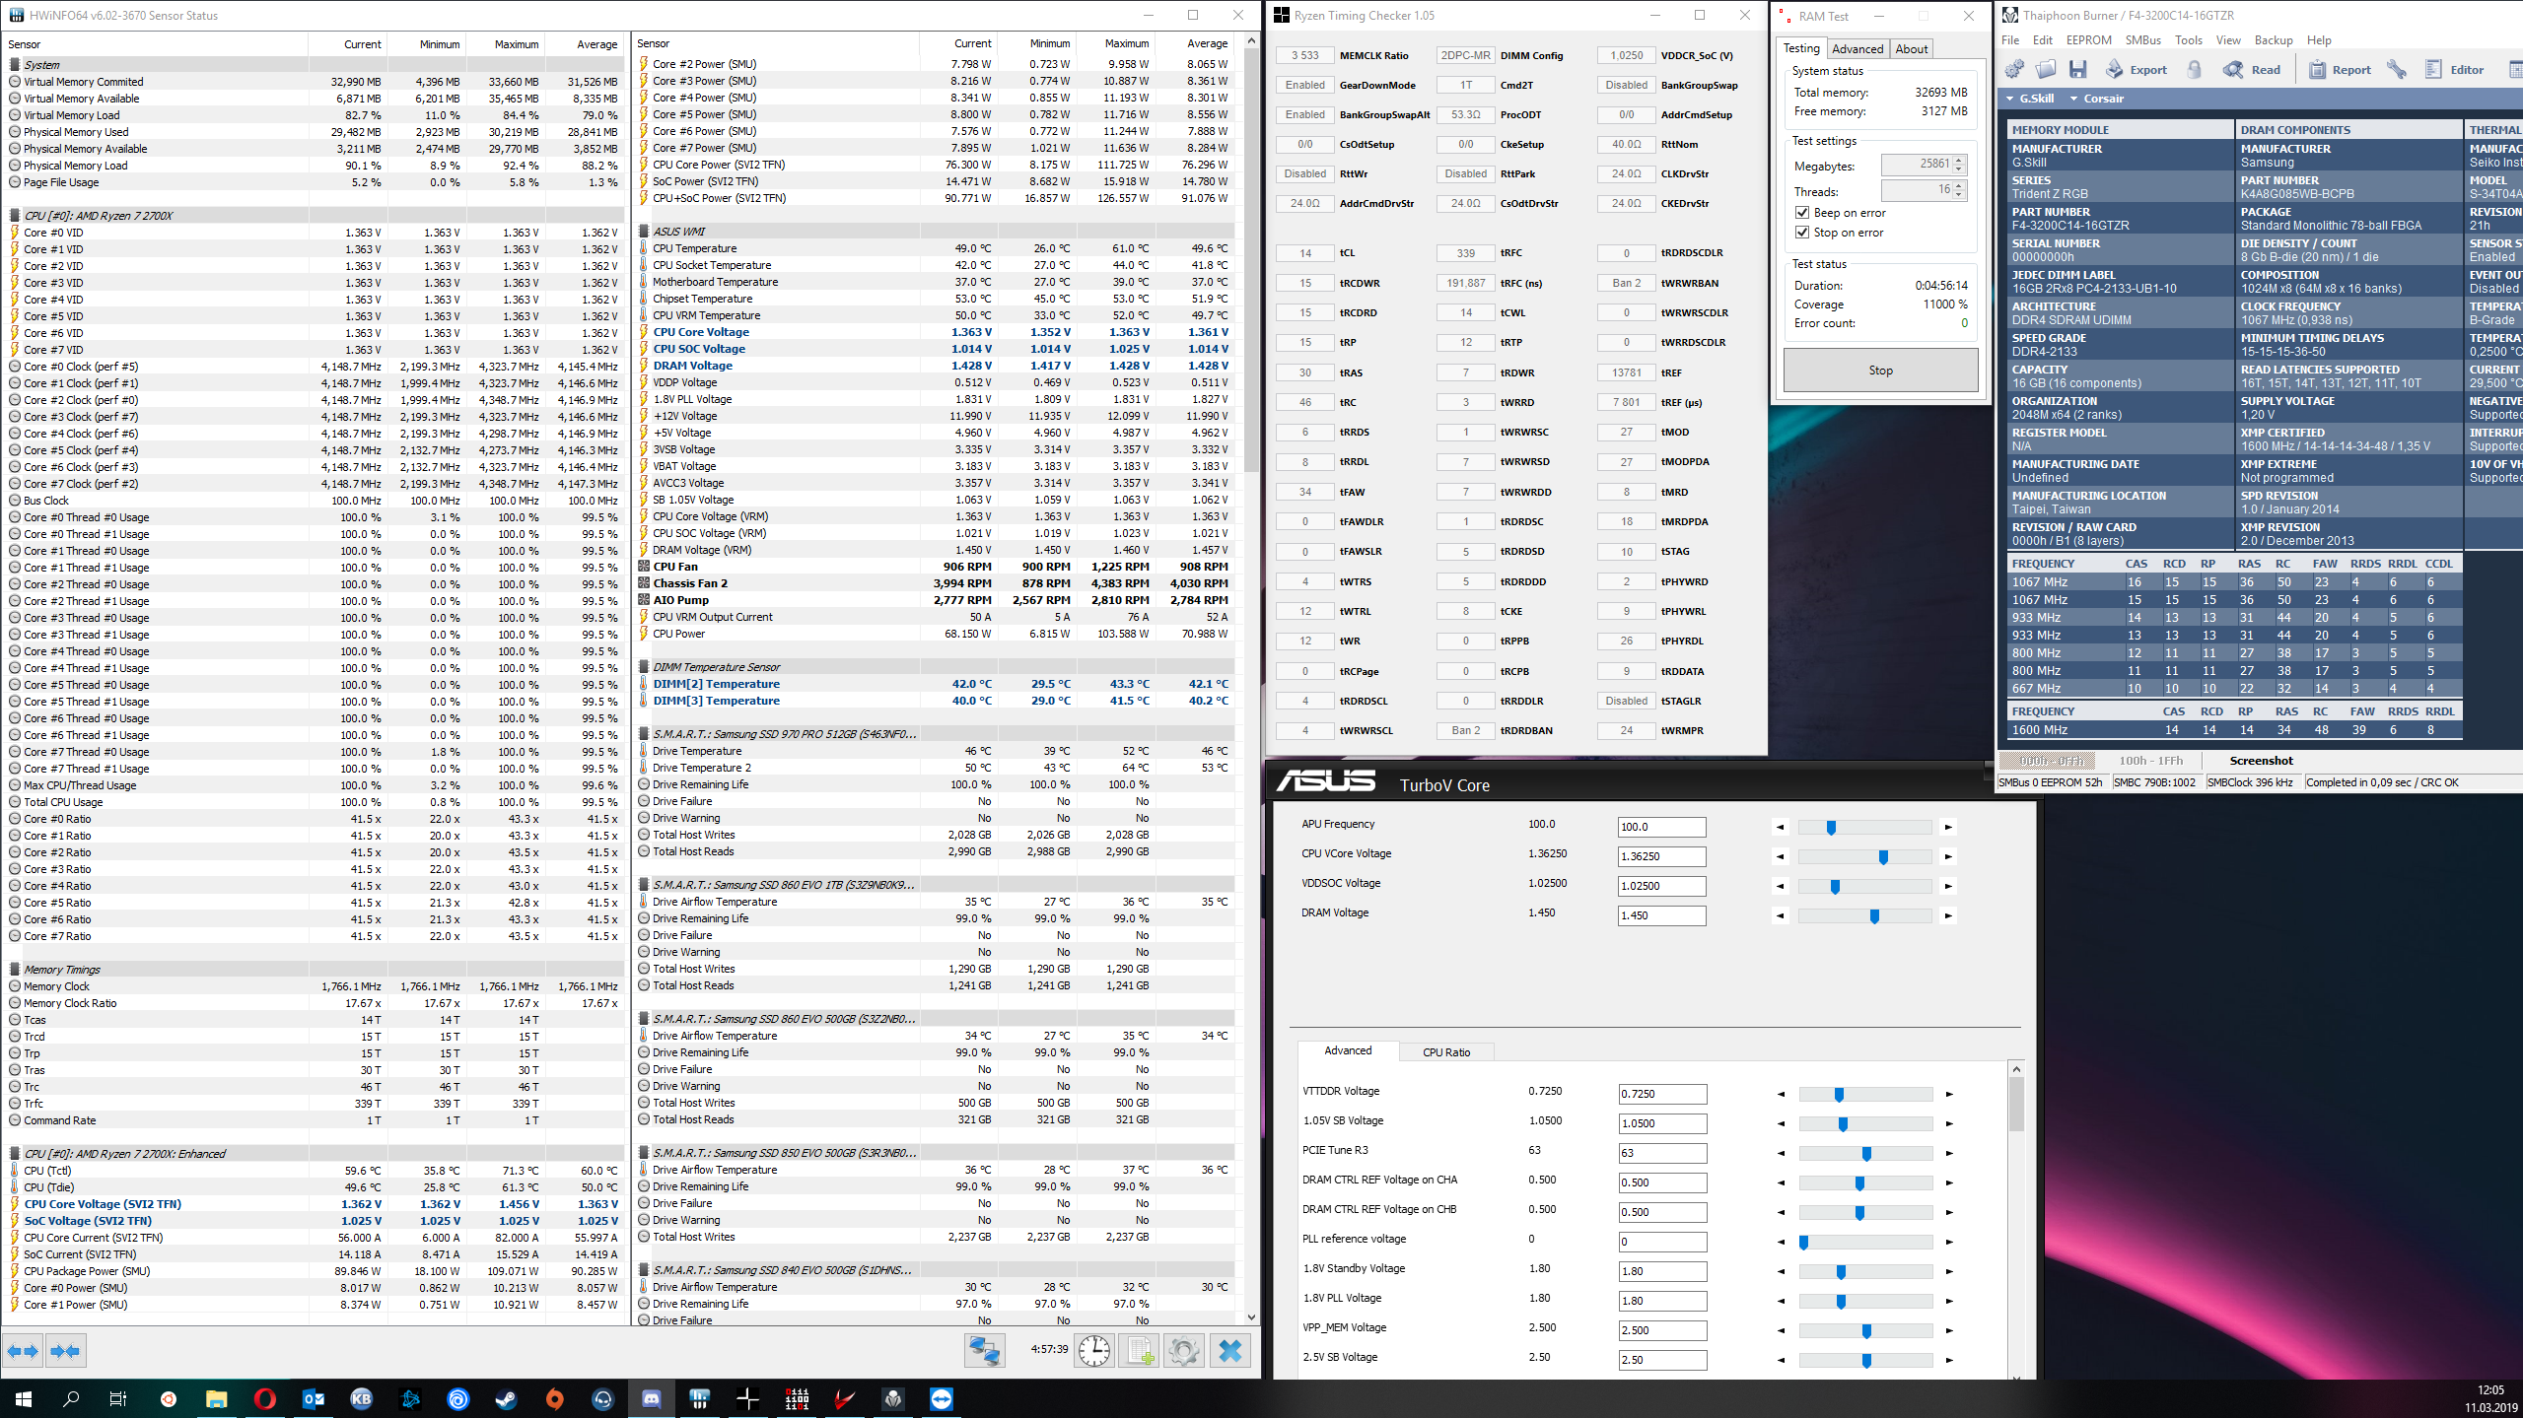Toggle the Stop on error checkbox

point(1802,233)
